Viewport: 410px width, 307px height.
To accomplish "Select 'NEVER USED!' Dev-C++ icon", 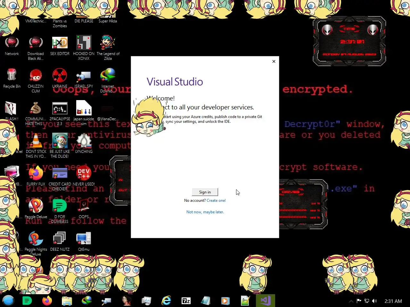I will (x=84, y=176).
